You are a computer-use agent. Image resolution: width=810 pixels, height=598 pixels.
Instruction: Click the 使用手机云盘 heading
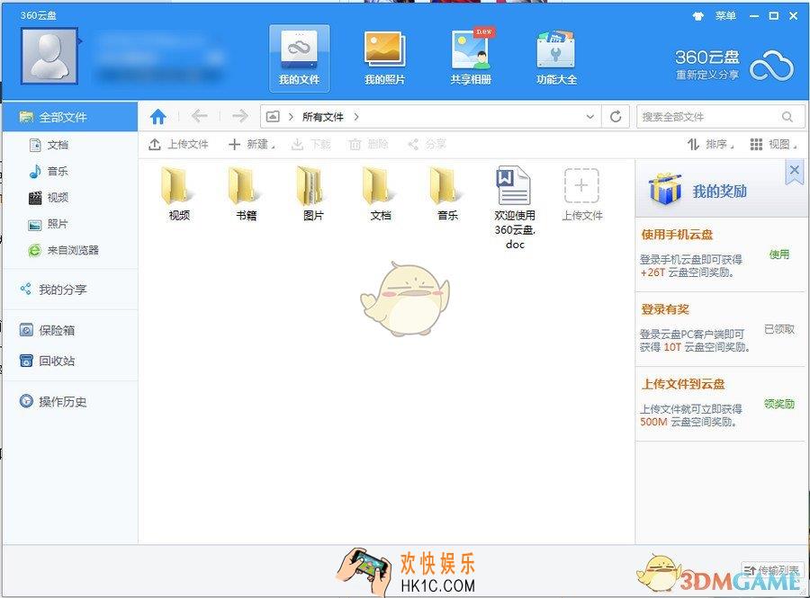pyautogui.click(x=677, y=235)
